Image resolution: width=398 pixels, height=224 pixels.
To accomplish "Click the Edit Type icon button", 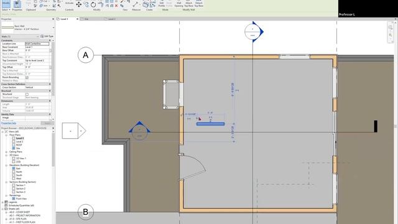I will [x=47, y=36].
